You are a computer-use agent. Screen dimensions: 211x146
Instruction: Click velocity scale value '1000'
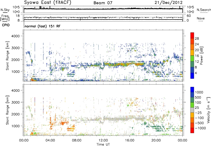pos(199,92)
